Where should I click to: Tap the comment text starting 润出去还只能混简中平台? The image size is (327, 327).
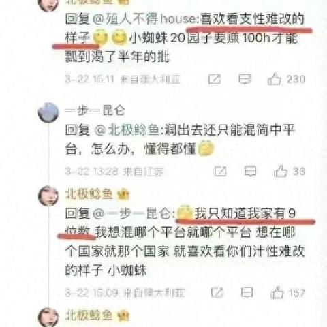coord(180,140)
